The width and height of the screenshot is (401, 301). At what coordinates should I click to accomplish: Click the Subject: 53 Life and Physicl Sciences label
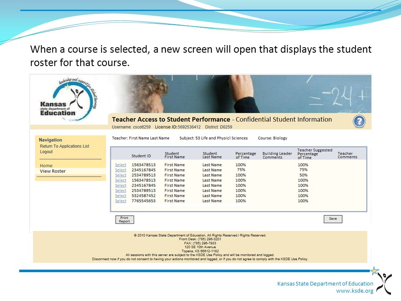213,138
